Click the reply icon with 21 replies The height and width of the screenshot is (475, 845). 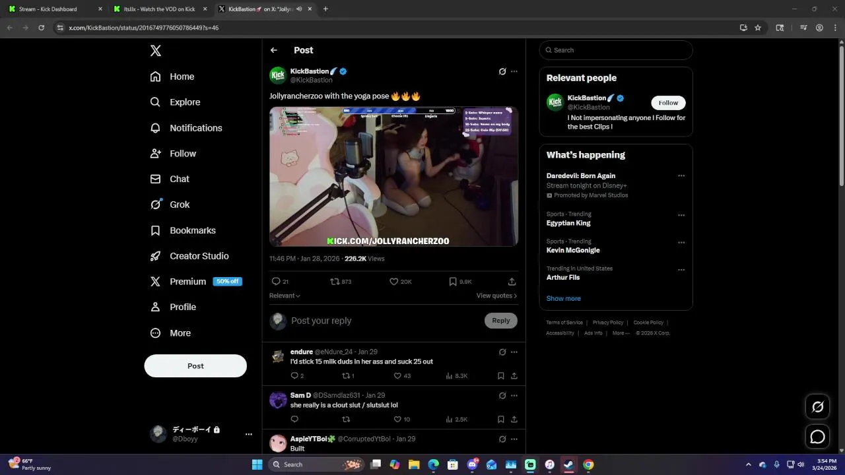[x=281, y=282]
